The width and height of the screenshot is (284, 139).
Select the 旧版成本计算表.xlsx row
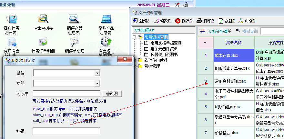tap(232, 68)
